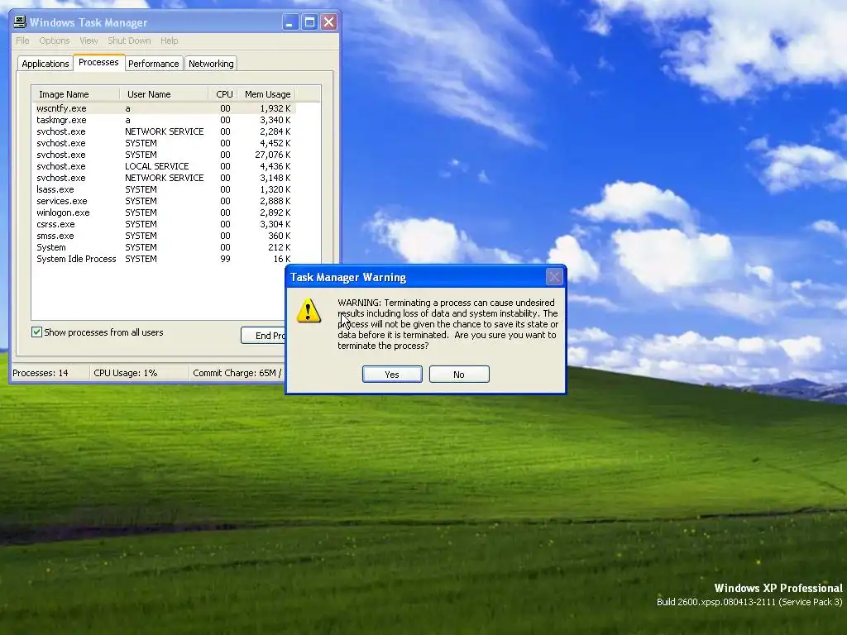
Task: Open the Options menu
Action: (55, 41)
